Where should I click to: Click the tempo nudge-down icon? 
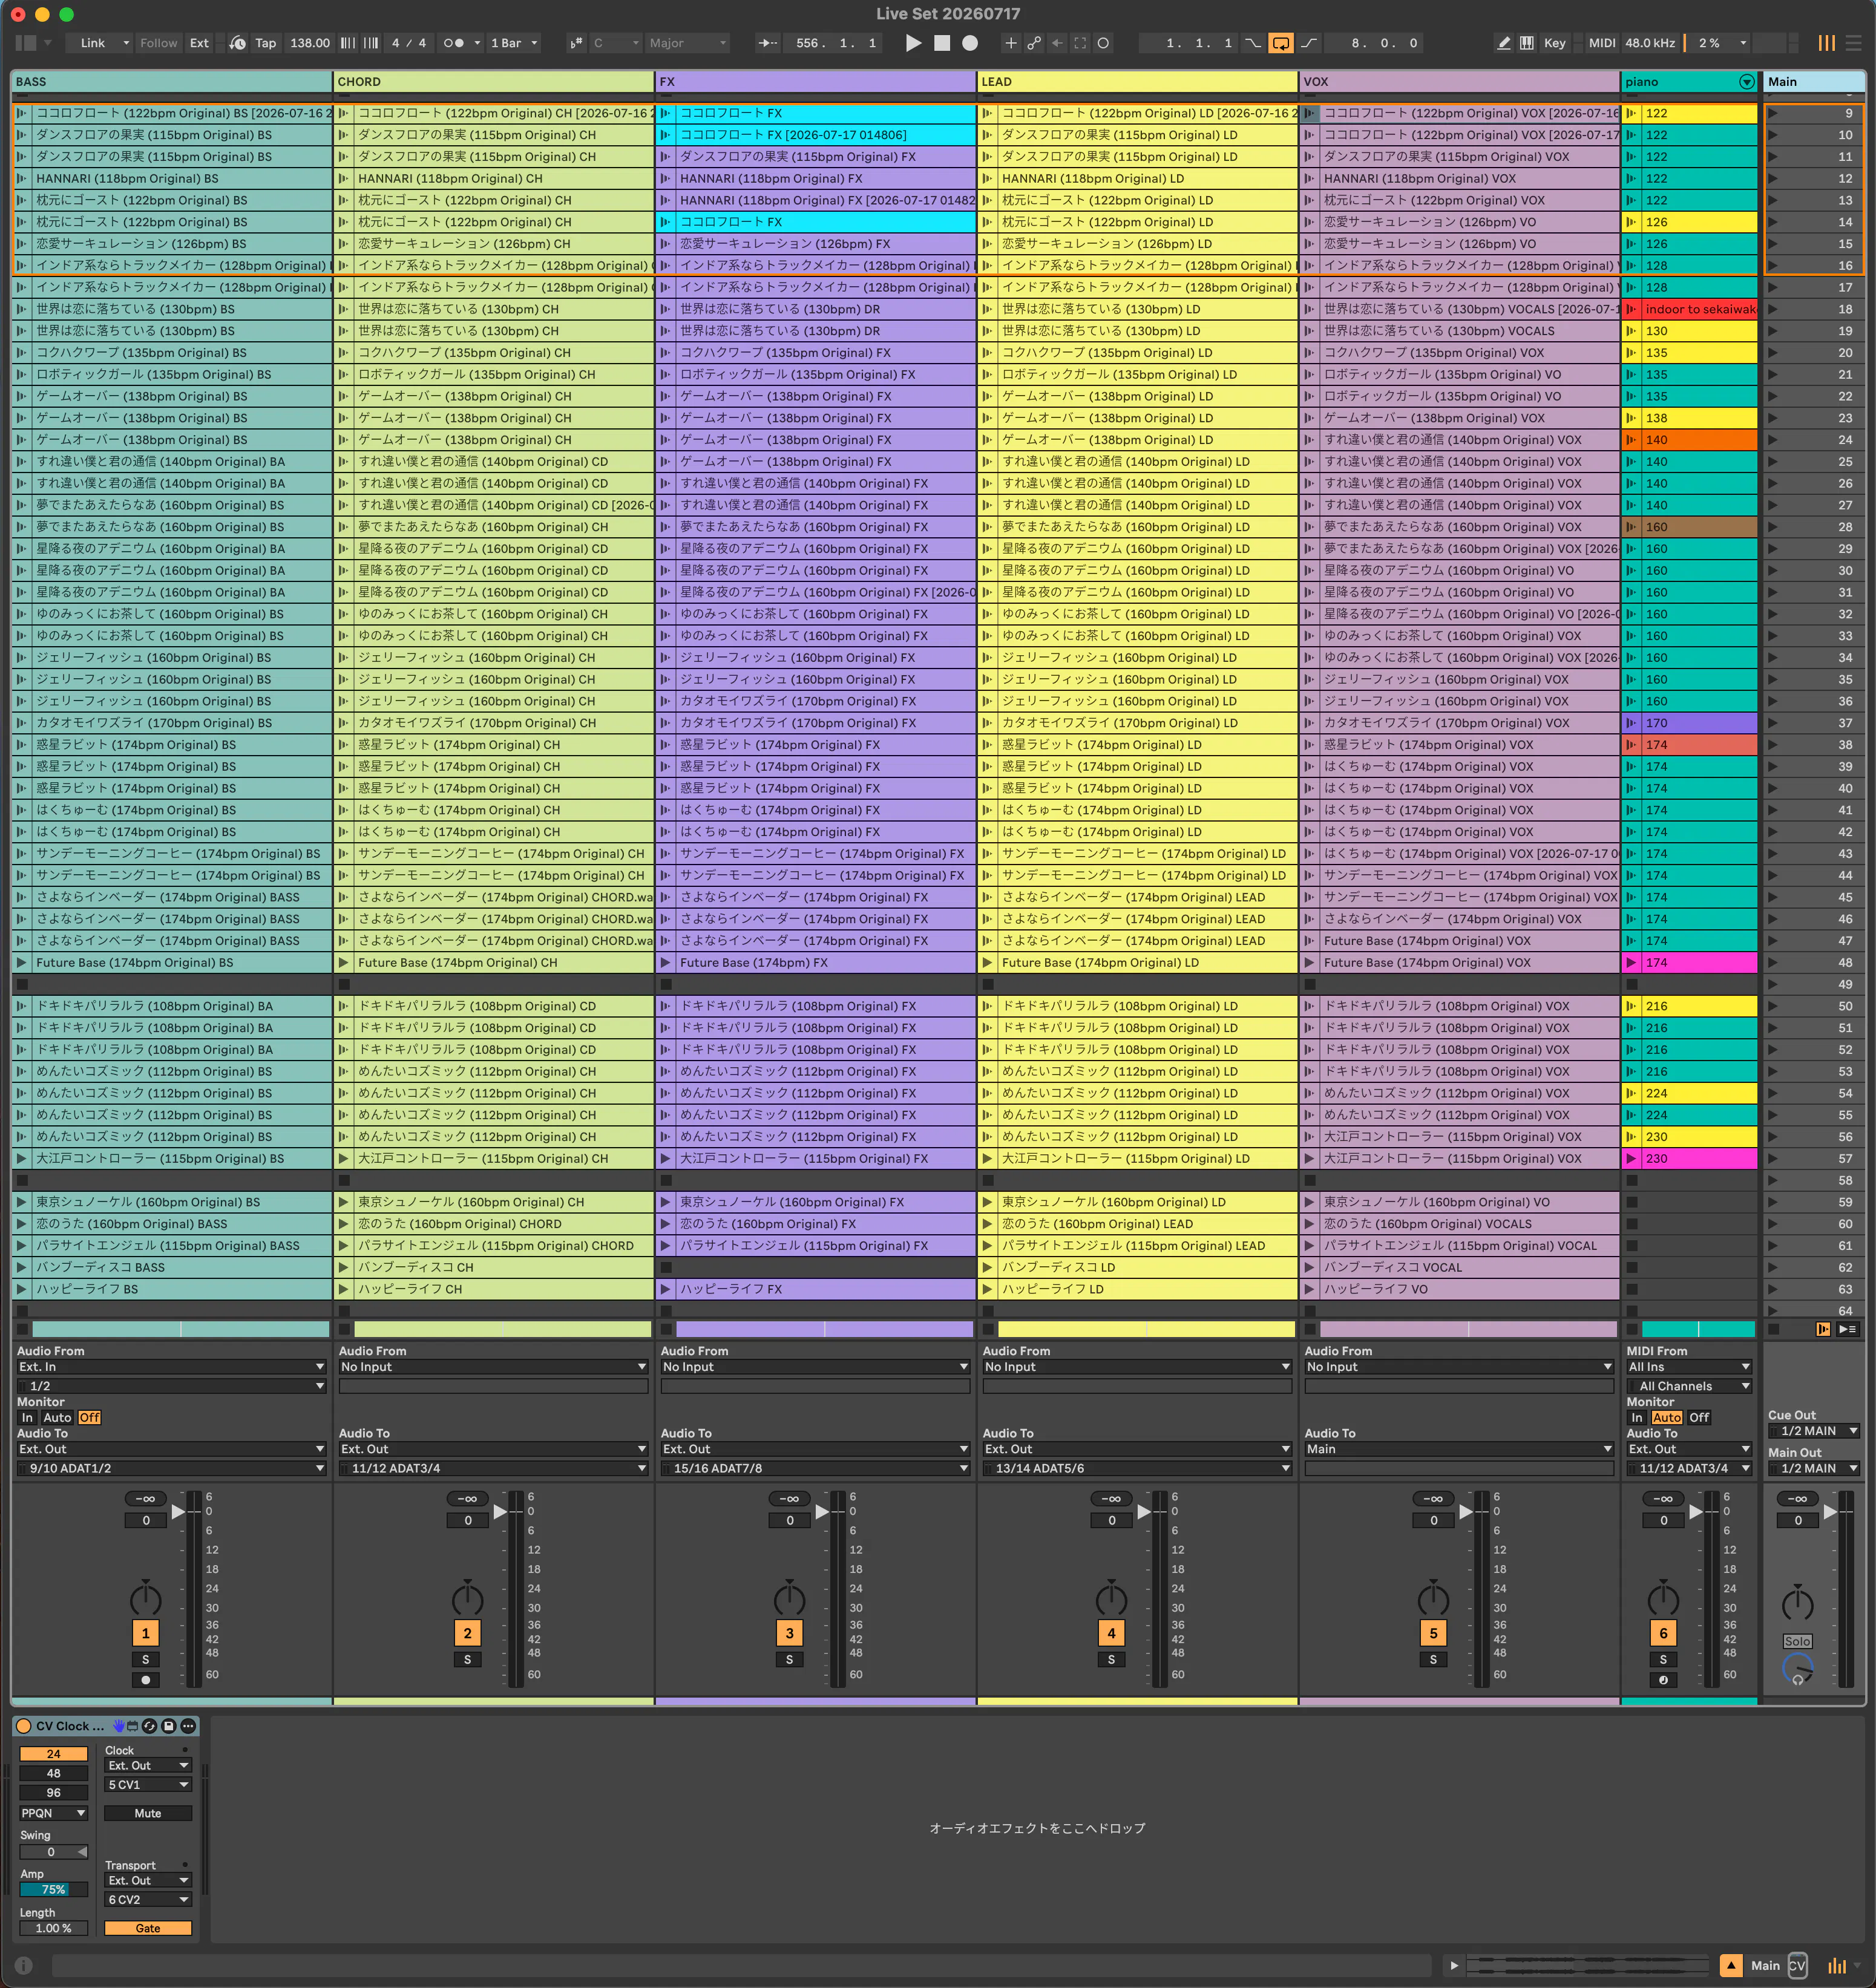pos(347,43)
